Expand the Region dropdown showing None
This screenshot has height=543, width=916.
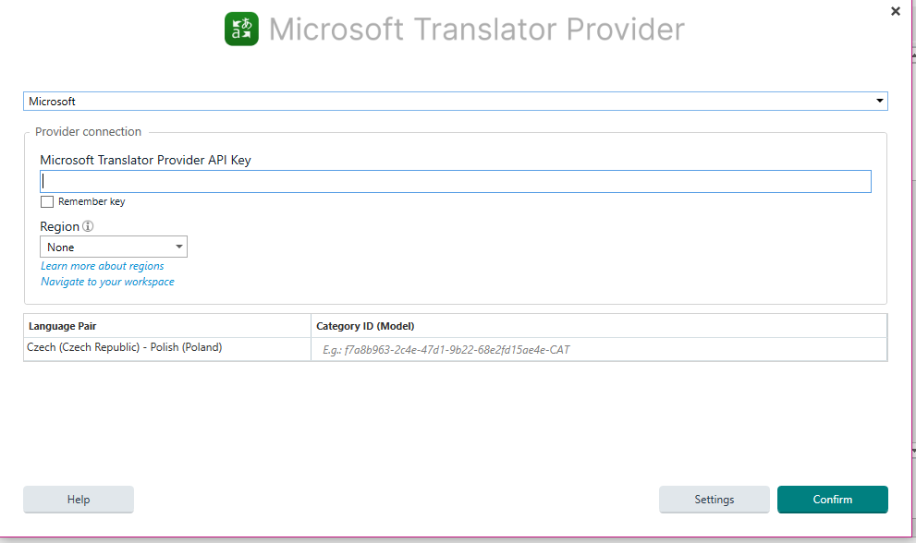[114, 247]
